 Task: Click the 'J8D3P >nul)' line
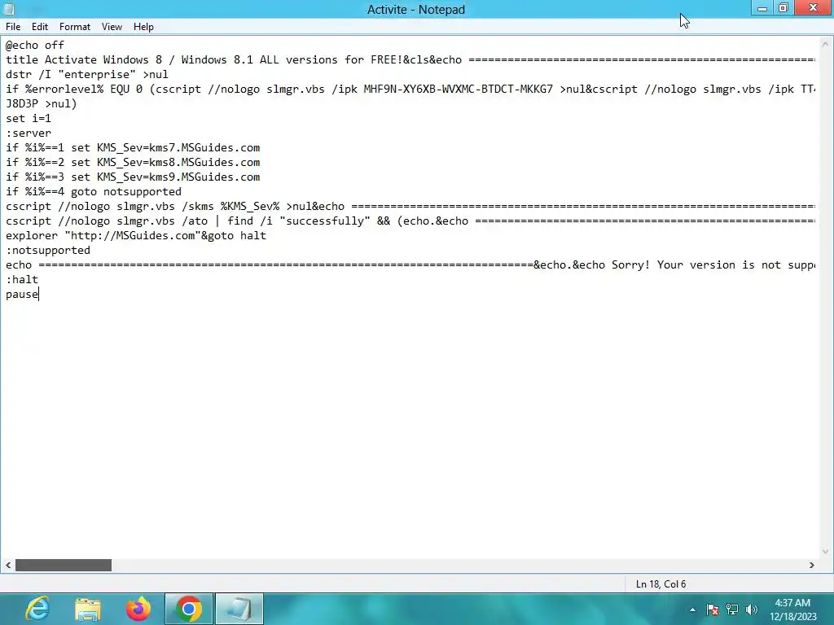click(42, 103)
